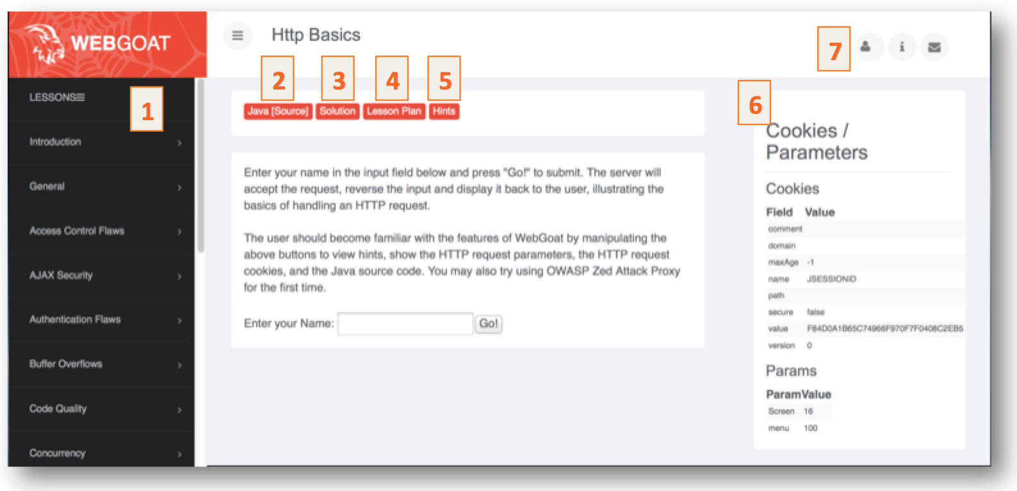
Task: Expand the Buffer Overflows category
Action: 102,364
